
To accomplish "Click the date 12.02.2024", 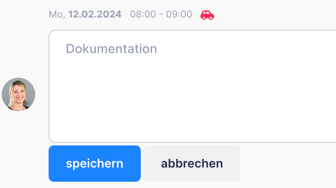I will click(x=95, y=14).
